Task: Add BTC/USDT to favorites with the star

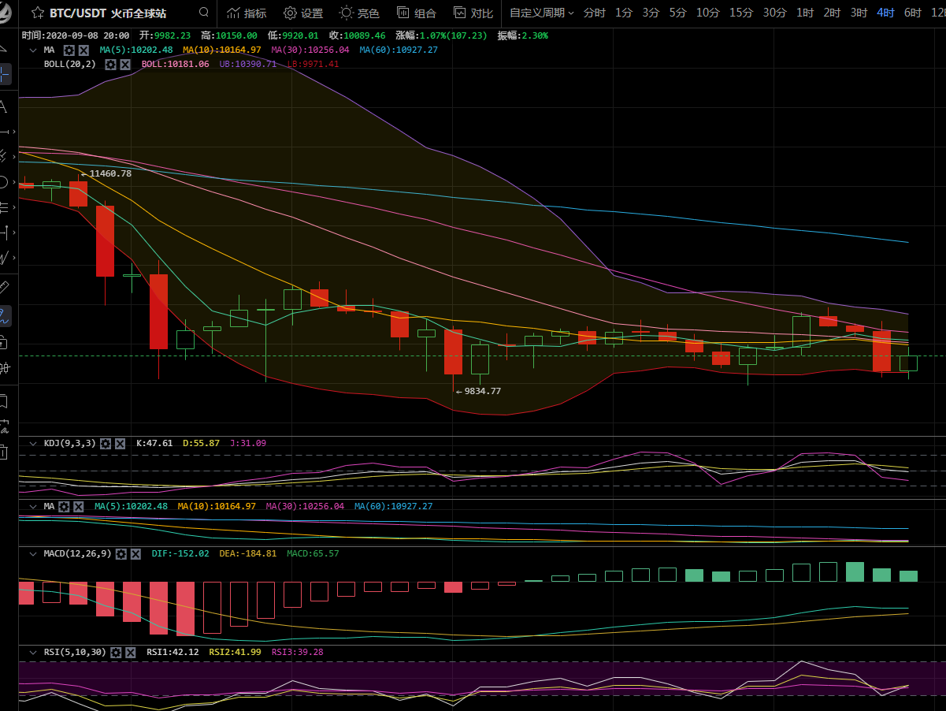Action: [x=37, y=13]
